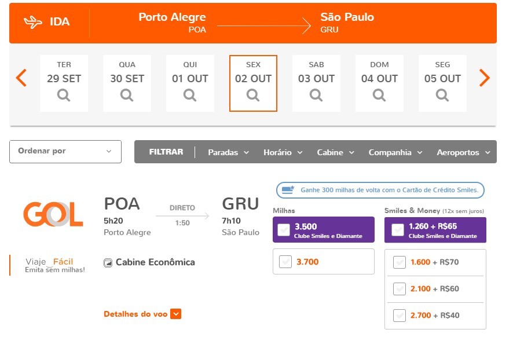Click the left arrow to see earlier dates

point(21,78)
